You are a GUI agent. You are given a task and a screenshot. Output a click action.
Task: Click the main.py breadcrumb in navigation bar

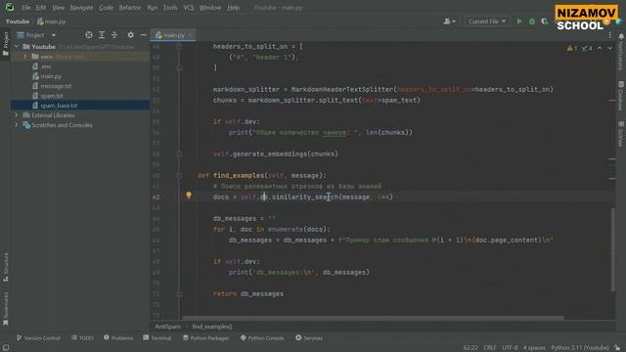[x=52, y=22]
